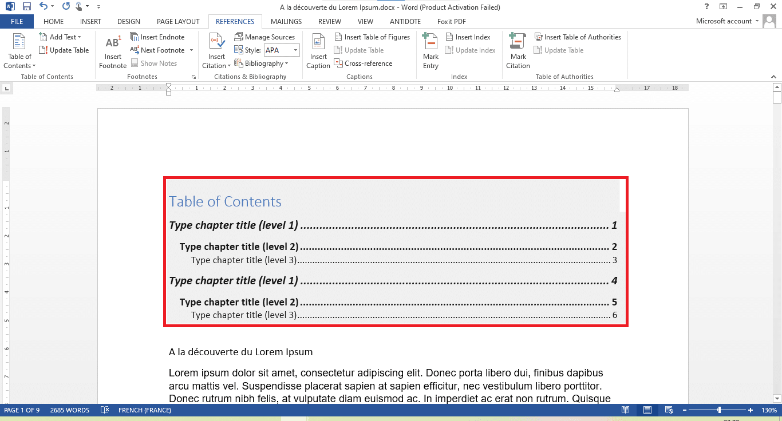Click the level 2 entry for page 2

point(398,247)
